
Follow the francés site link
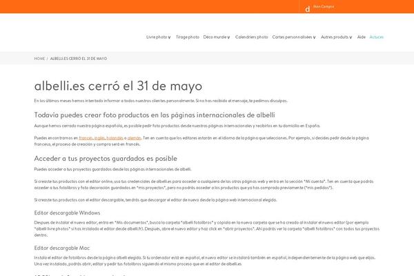point(86,138)
